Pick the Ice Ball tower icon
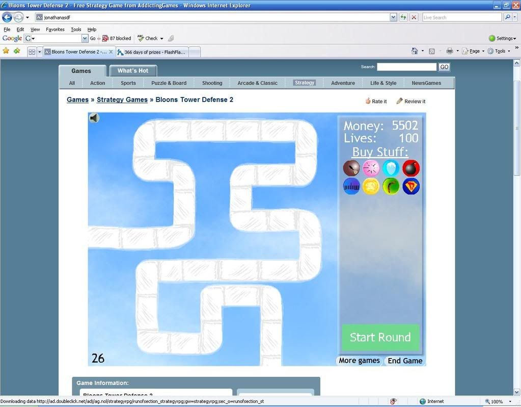The width and height of the screenshot is (521, 407). 391,168
